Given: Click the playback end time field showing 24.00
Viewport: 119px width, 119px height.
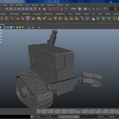Looking at the screenshot, I should 103,117.
